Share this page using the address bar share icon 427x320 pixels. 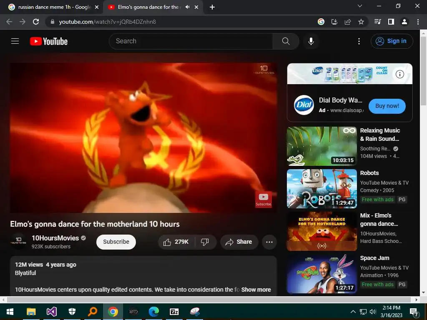pos(348,22)
